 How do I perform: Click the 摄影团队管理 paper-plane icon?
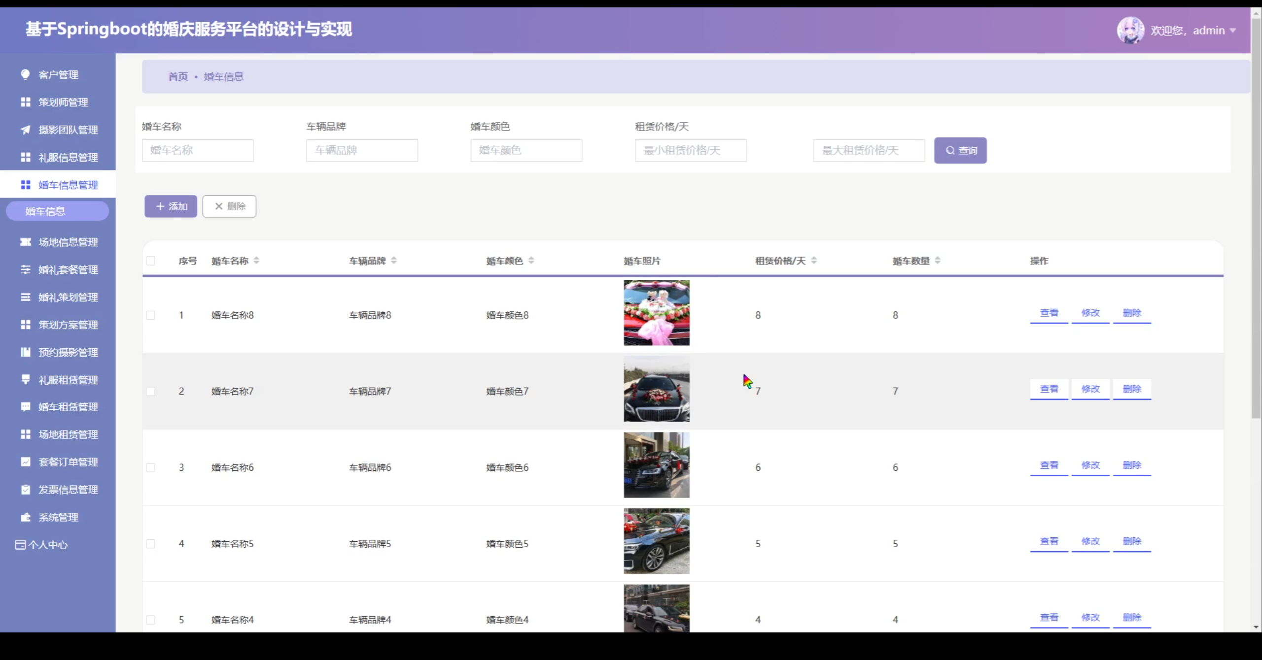(25, 130)
